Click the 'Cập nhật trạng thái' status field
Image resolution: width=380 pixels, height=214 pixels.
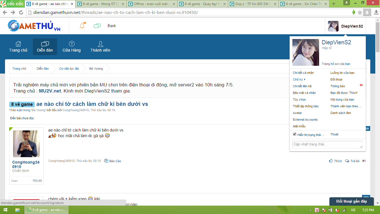pyautogui.click(x=328, y=144)
